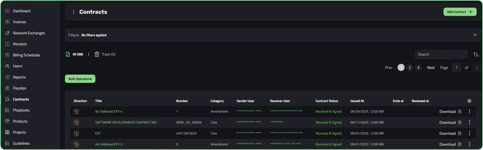This screenshot has height=150, width=483.
Task: Download the Act Aditional EXT-4 contract
Action: 450,112
